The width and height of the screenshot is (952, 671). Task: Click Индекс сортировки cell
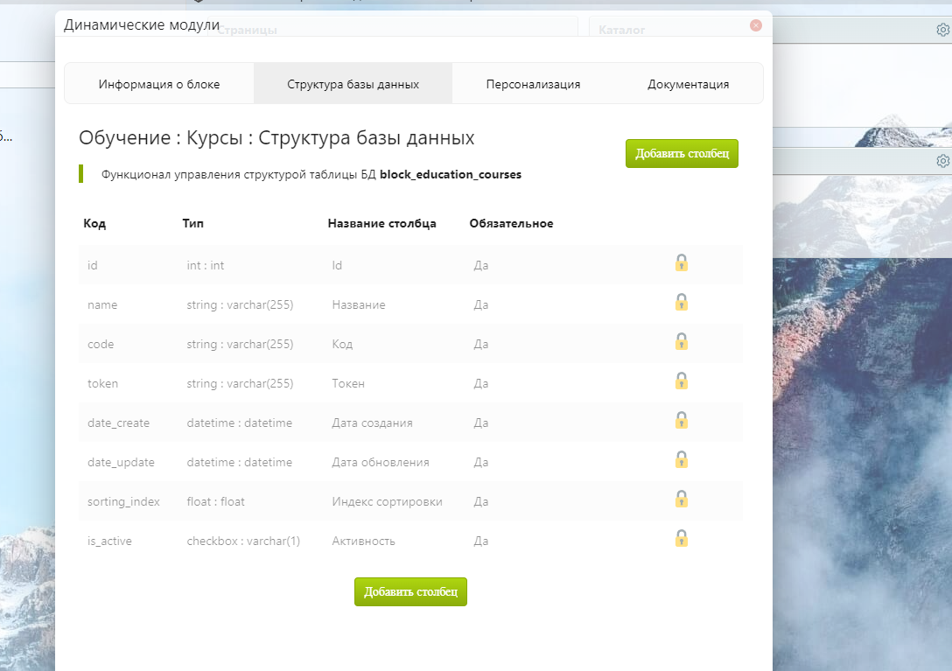pyautogui.click(x=387, y=501)
